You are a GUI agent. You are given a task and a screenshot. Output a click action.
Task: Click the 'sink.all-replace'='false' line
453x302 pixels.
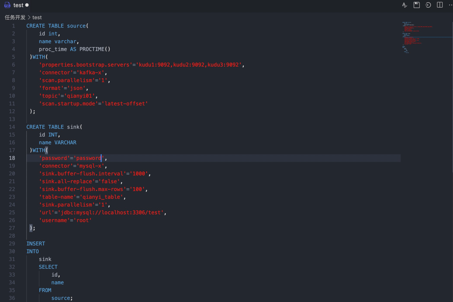pos(81,182)
